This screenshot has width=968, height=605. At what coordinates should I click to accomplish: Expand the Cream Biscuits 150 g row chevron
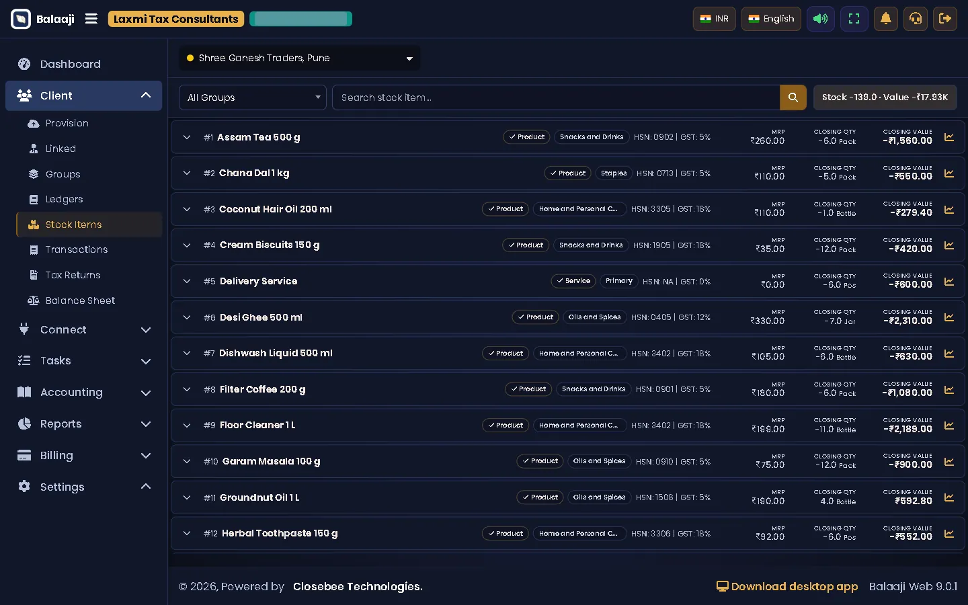187,245
